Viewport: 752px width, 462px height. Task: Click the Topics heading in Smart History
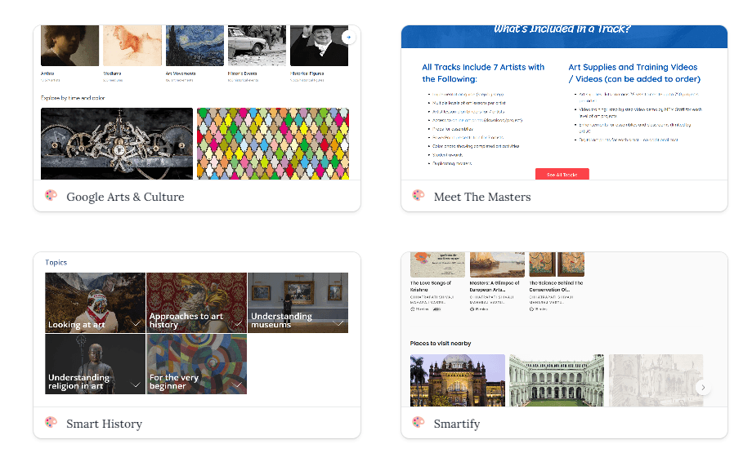point(56,262)
